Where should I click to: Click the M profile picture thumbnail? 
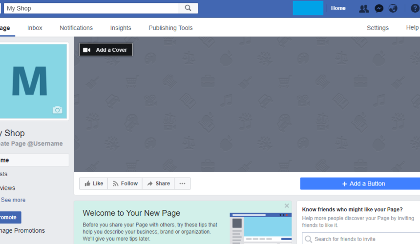click(33, 81)
